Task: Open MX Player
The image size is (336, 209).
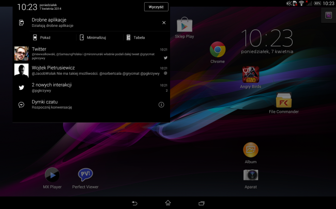Action: click(x=52, y=178)
